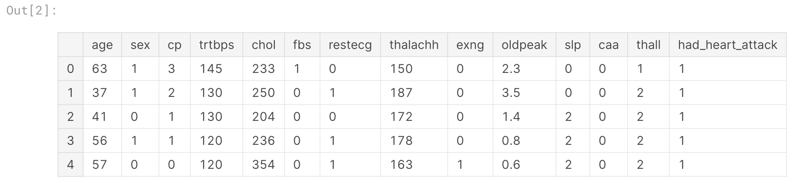Viewport: 794px width, 183px height.
Task: Click the trtbps value 145
Action: pyautogui.click(x=211, y=69)
